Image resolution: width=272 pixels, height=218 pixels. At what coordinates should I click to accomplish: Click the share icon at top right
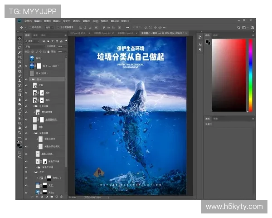[x=252, y=27]
